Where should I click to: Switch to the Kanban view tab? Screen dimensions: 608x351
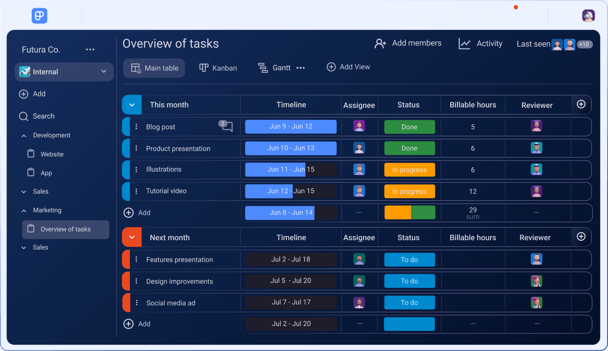pyautogui.click(x=218, y=68)
